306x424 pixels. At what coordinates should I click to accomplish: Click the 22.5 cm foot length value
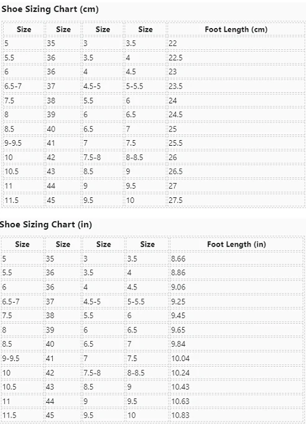point(175,58)
